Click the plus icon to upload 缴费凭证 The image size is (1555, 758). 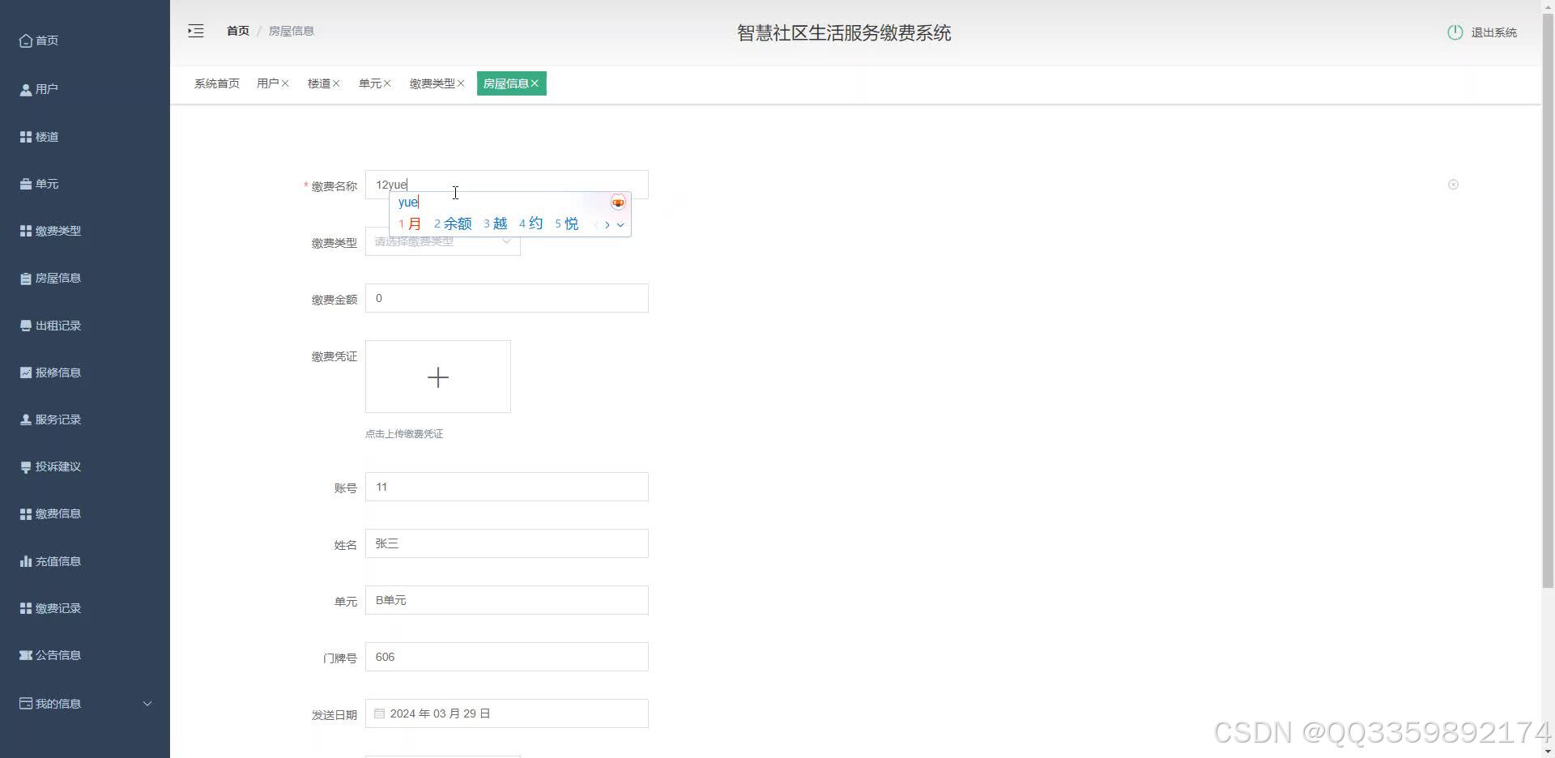[438, 377]
